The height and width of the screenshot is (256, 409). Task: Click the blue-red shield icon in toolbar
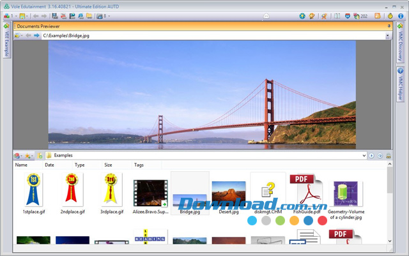point(348,16)
